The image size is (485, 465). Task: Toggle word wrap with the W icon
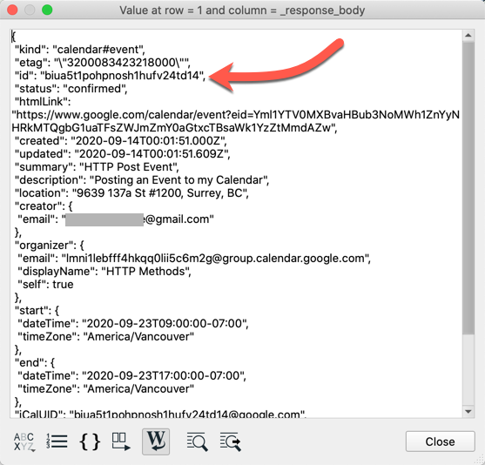(x=156, y=441)
